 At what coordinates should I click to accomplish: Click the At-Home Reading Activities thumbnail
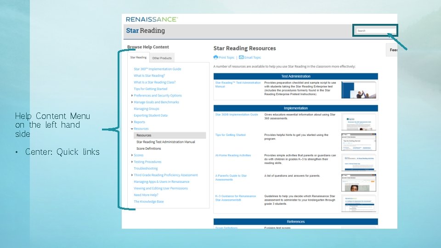point(359,163)
